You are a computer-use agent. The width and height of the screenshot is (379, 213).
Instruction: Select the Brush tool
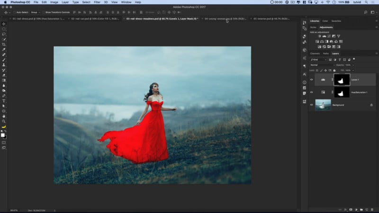pyautogui.click(x=4, y=60)
